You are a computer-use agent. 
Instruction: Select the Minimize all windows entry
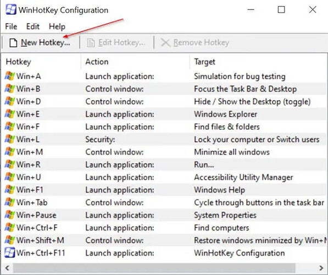tap(232, 152)
